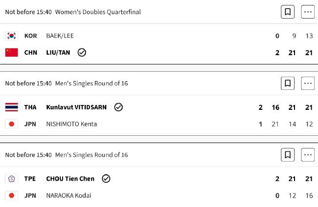Bookmark the Women's Doubles Quarterfinal match
The image size is (318, 207).
[x=288, y=12]
